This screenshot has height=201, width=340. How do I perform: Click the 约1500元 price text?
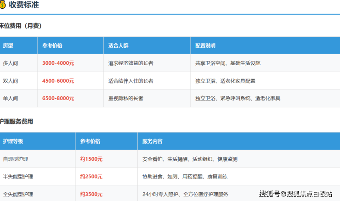click(91, 159)
